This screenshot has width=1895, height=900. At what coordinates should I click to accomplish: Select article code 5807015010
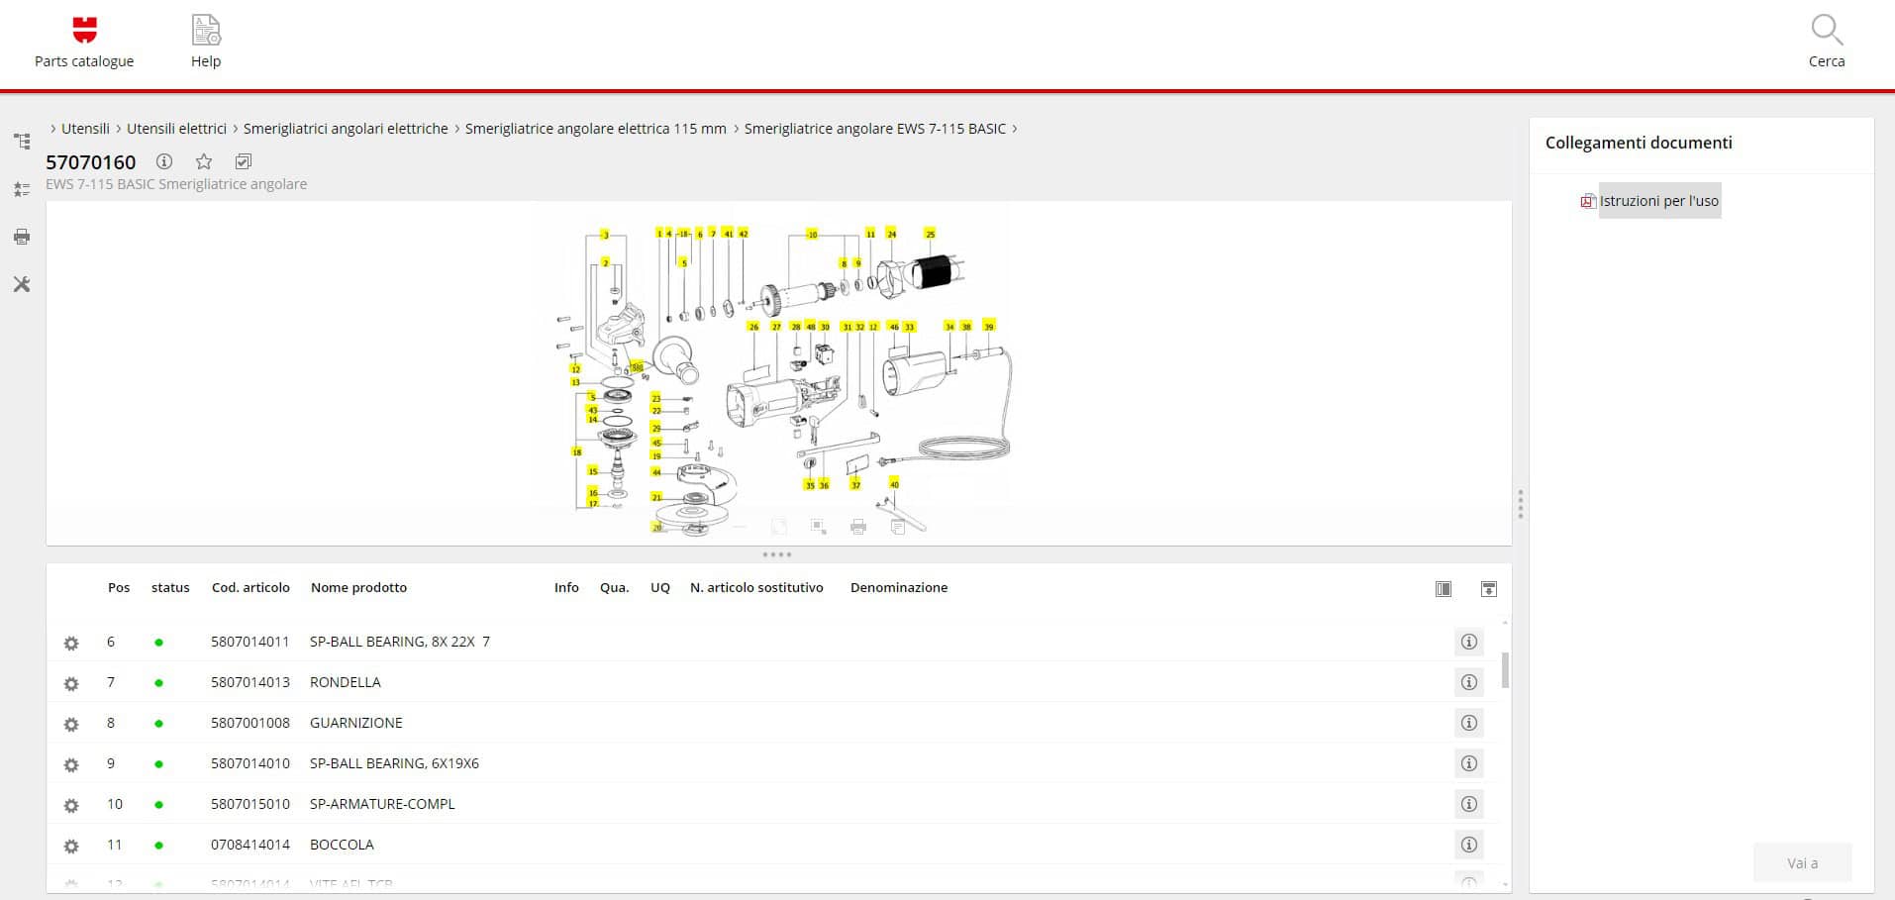click(250, 804)
